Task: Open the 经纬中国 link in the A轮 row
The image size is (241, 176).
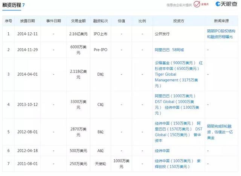Action: 162,151
